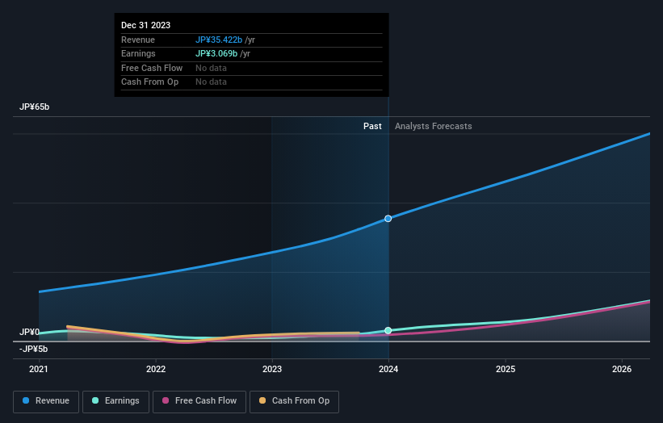The height and width of the screenshot is (423, 663).
Task: Click the Free Cash Flow tooltip row label
Action: coord(152,68)
